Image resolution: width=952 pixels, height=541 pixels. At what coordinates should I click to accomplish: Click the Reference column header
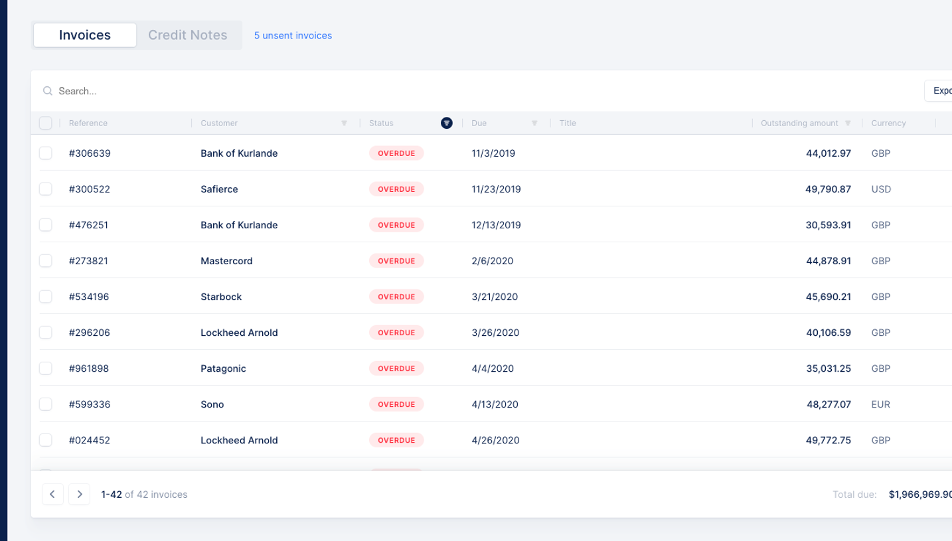[x=88, y=123]
